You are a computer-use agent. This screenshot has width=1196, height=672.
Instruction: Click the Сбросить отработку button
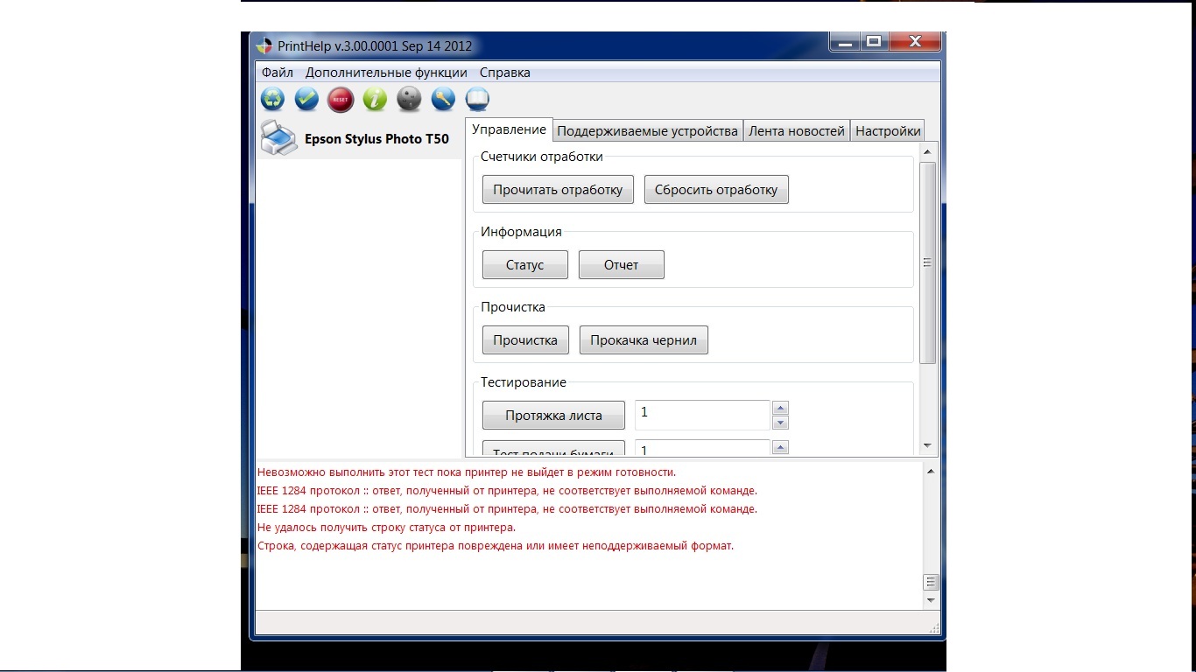point(716,190)
